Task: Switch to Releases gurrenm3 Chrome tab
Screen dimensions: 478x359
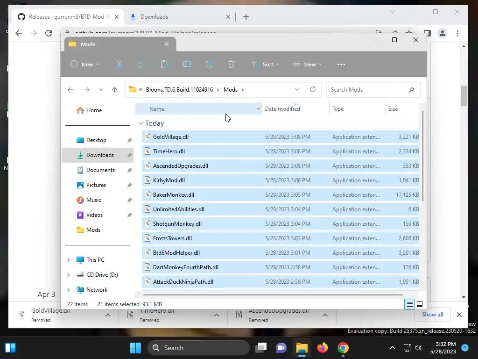Action: pos(68,17)
